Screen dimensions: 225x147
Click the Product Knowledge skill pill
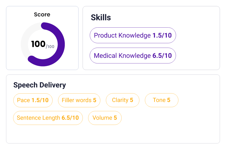[133, 35]
